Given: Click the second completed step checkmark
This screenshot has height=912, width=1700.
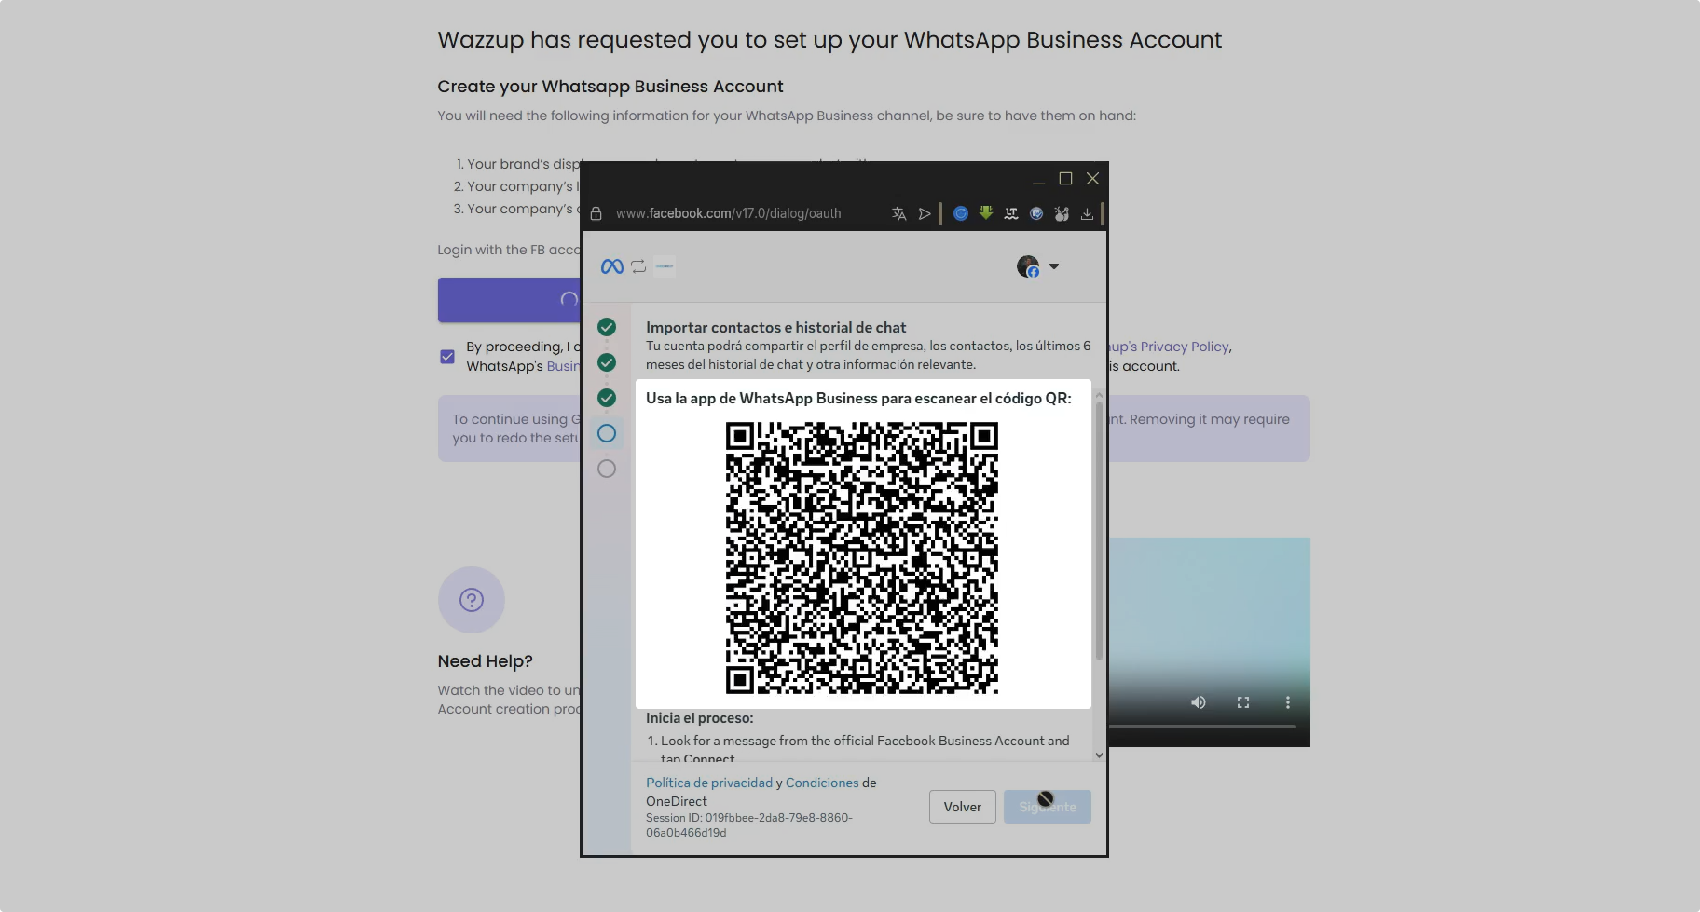Looking at the screenshot, I should click(x=607, y=362).
